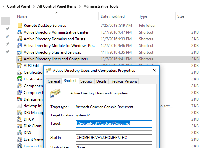This screenshot has height=150, width=206.
Task: Click the Disk Cleanup icon
Action: click(x=20, y=126)
